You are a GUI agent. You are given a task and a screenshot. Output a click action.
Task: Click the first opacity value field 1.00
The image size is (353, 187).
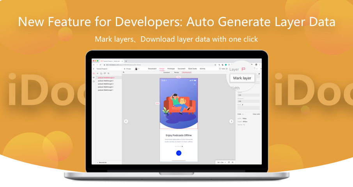248,95
